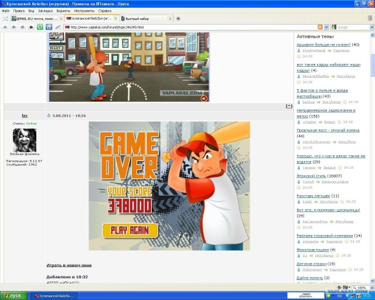Open topic Дайте попить
The width and height of the screenshot is (375, 300).
pos(310,278)
